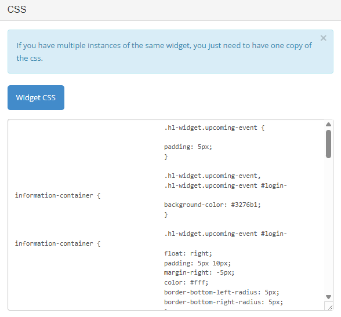Screen dimensions: 341x317
Task: Click the Widget CSS button
Action: 36,97
